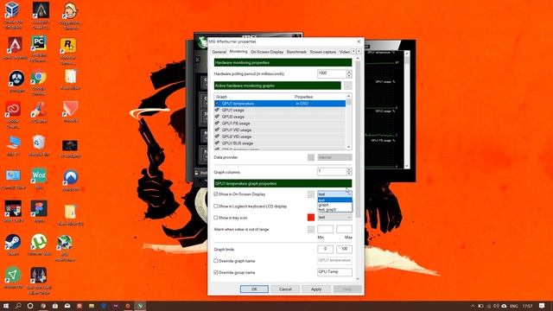Click the Override group name text field

pos(334,272)
